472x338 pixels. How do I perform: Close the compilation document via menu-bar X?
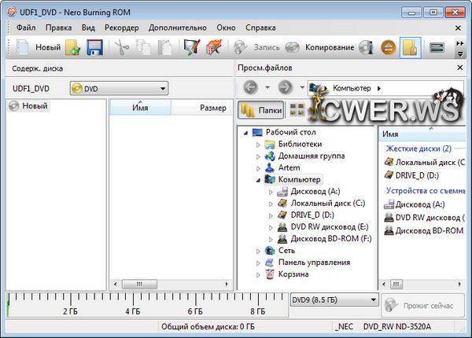(x=458, y=28)
